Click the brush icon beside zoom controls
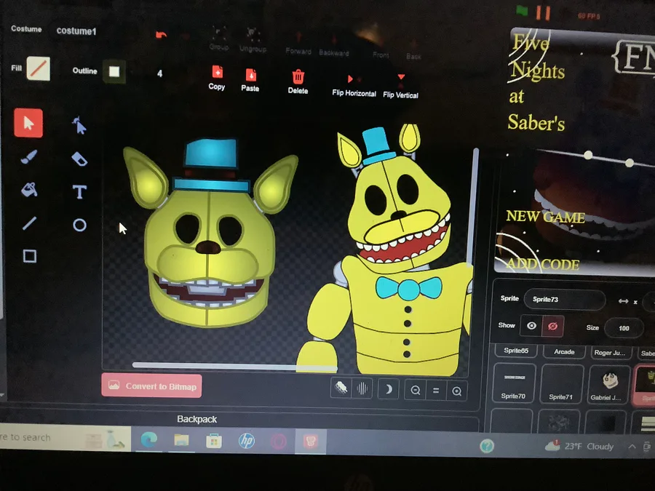The image size is (655, 491). coord(341,388)
